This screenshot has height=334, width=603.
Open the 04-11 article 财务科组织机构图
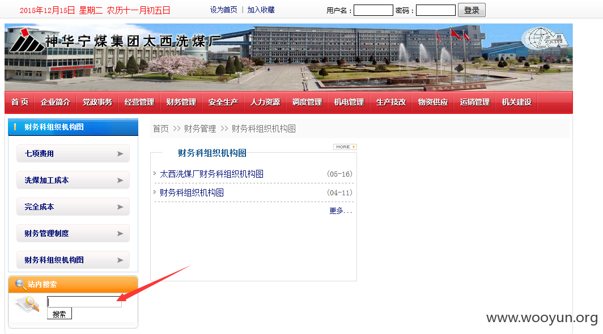click(192, 192)
